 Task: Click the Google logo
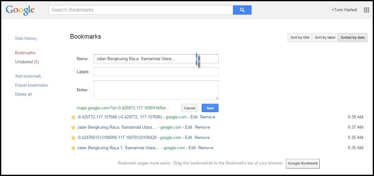point(20,10)
